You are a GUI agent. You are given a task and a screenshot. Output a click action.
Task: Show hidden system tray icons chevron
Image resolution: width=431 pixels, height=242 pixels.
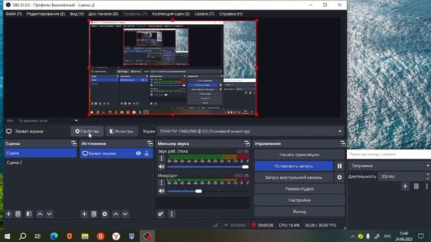(x=353, y=236)
